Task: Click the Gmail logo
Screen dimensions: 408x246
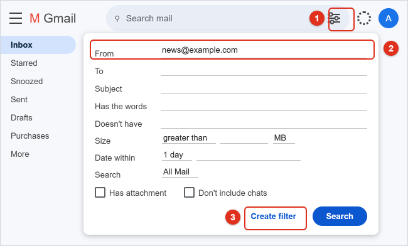Action: (53, 18)
